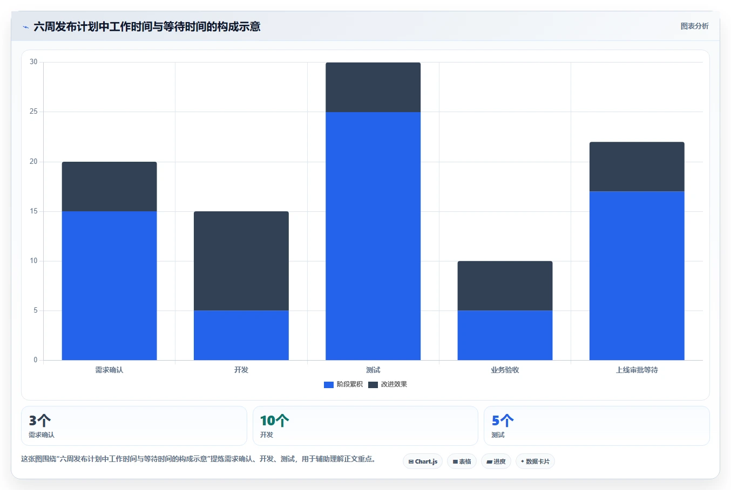
Task: Click the dark bar segment for 开发
Action: tap(241, 261)
